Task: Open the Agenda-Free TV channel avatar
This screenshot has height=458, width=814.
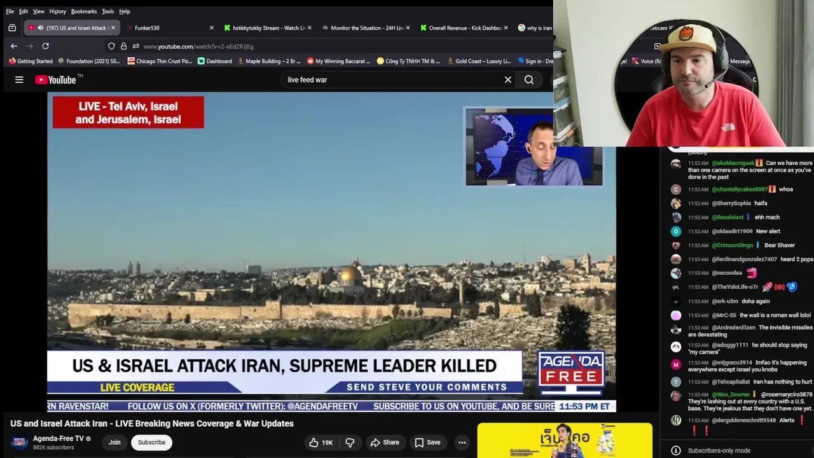Action: click(19, 442)
